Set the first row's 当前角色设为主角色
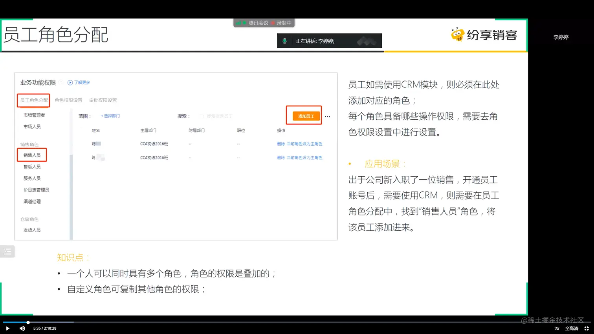 [304, 144]
